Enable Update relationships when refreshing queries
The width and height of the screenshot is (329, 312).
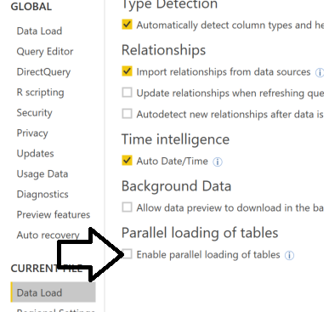coord(127,93)
